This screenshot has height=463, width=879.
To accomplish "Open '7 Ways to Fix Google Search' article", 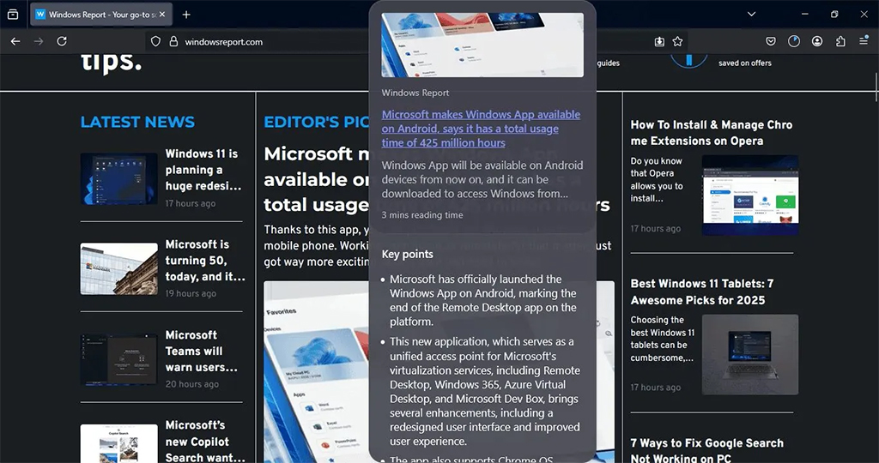I will (707, 449).
